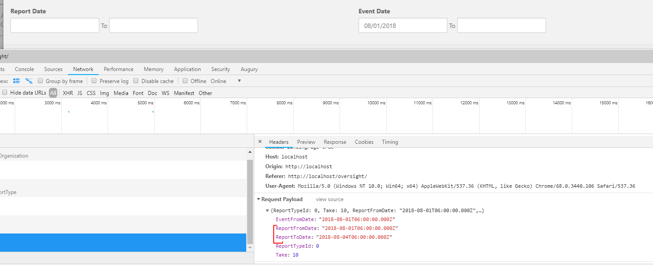The height and width of the screenshot is (265, 653).
Task: Click the request list scrollbar up arrow
Action: pos(250,152)
